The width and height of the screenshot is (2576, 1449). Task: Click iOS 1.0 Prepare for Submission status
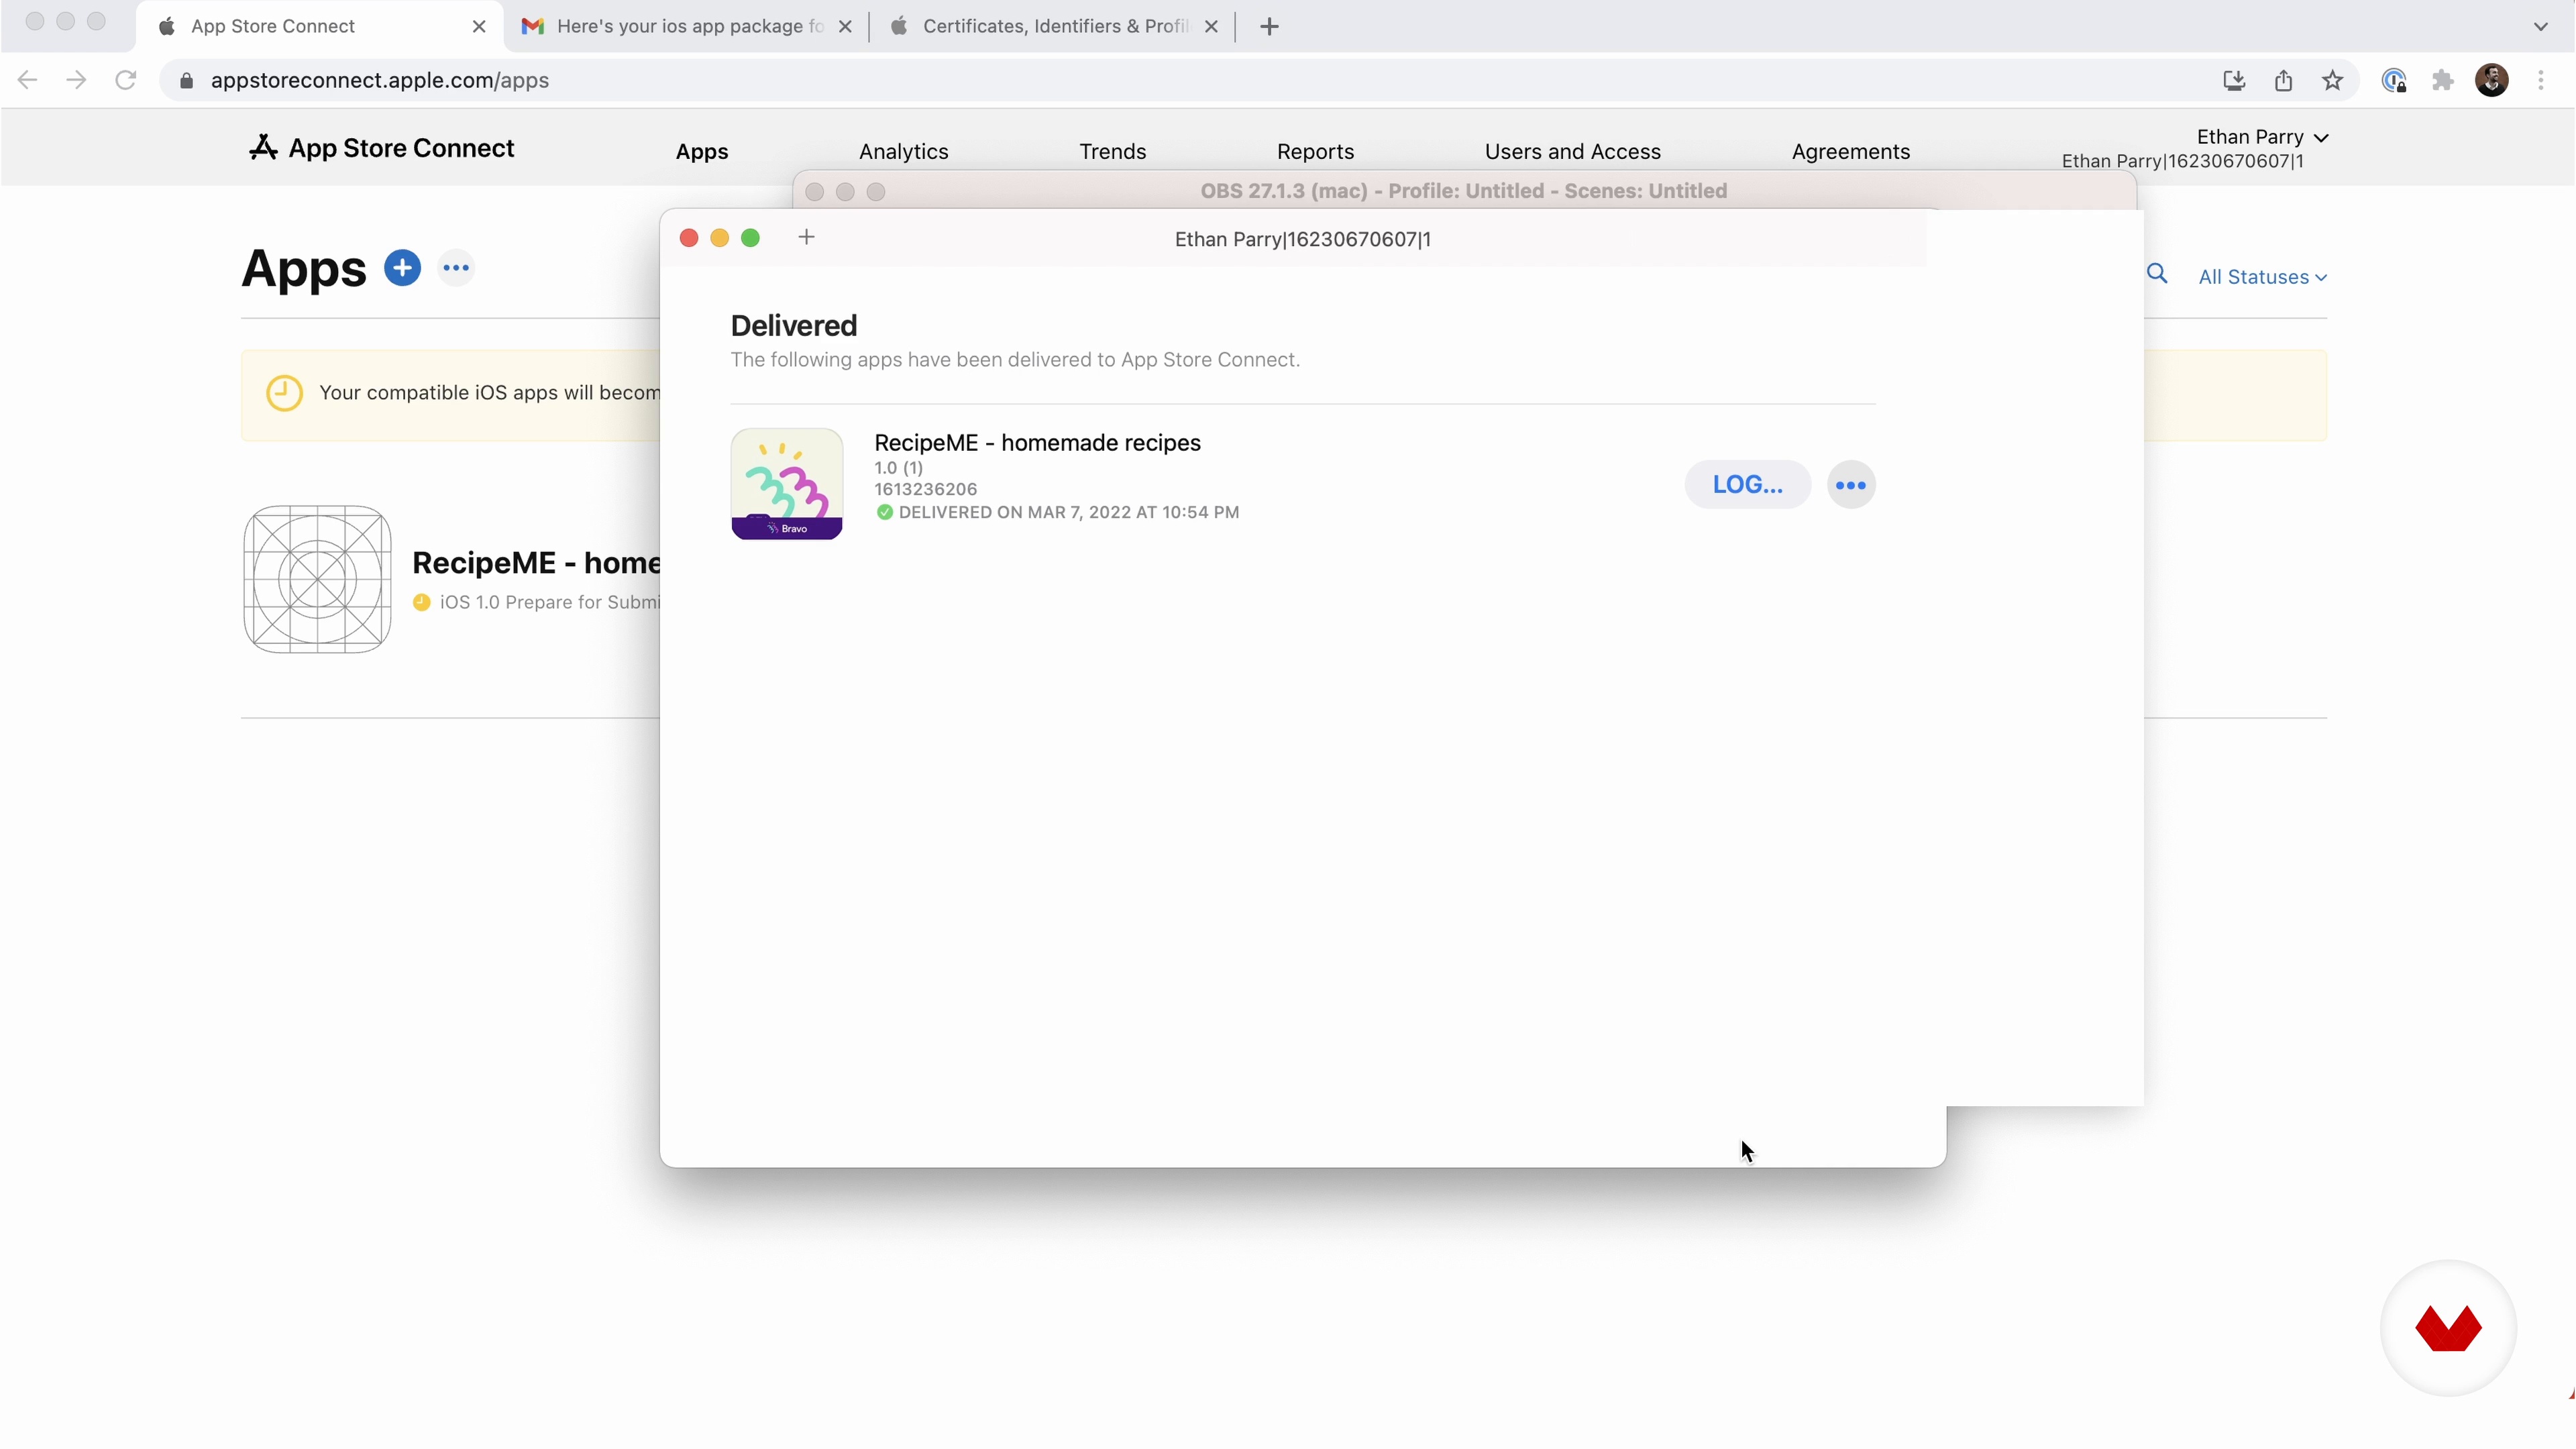pos(549,602)
